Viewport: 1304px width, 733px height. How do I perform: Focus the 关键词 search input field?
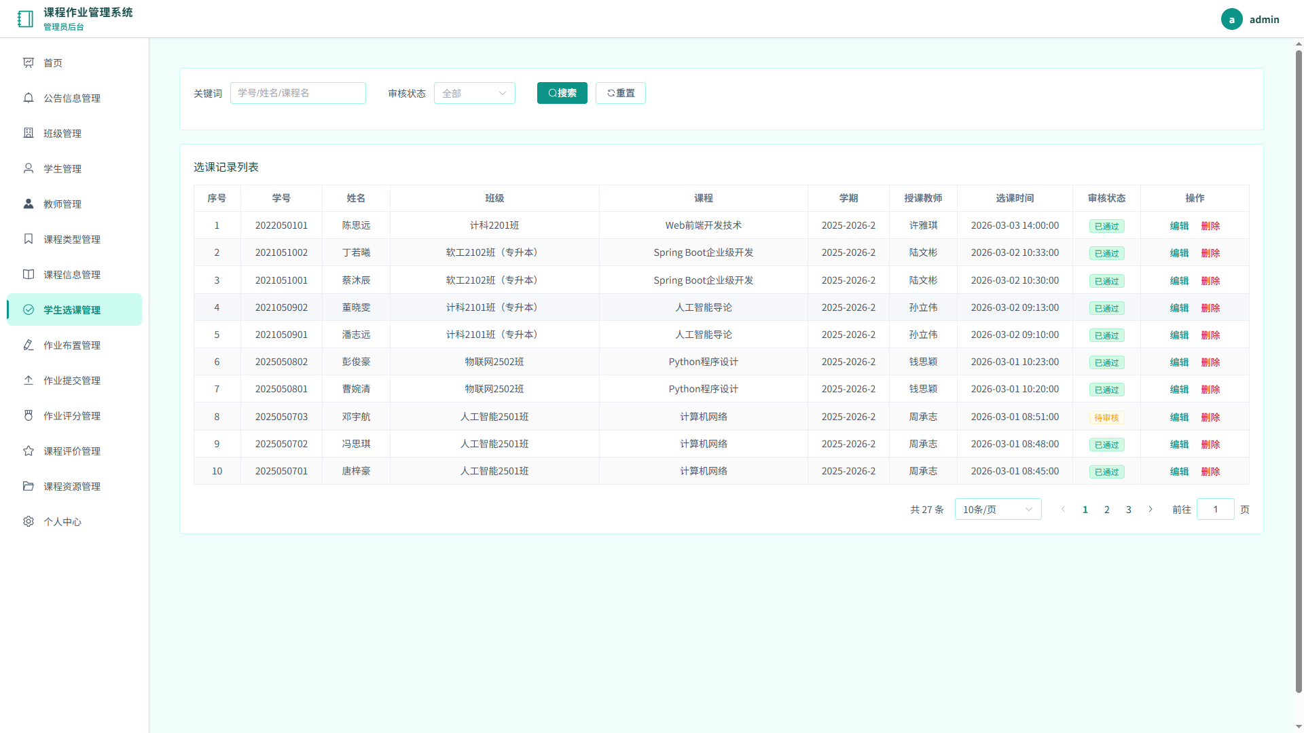coord(298,93)
